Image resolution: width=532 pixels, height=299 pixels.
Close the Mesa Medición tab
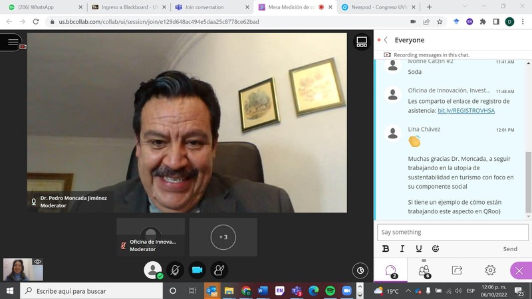pyautogui.click(x=330, y=7)
